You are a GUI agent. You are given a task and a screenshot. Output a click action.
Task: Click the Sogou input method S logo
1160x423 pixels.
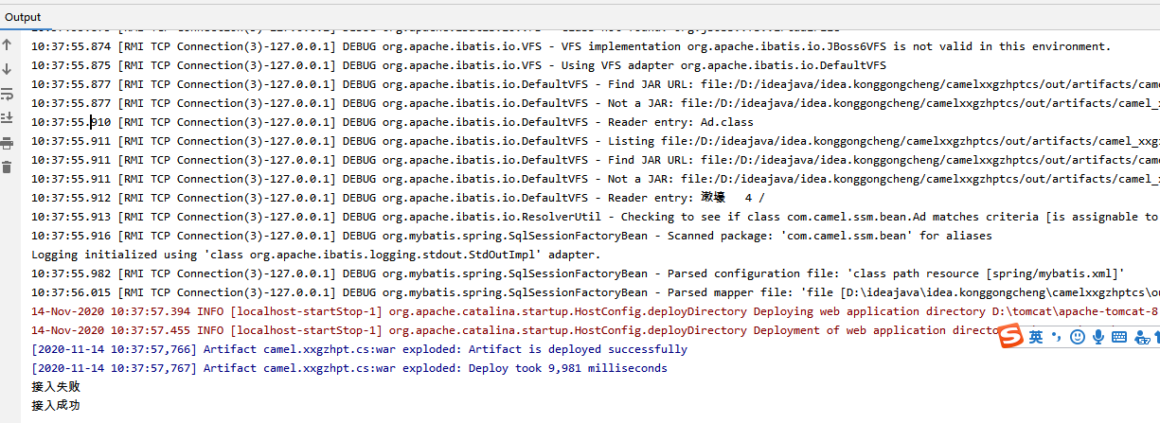point(1012,337)
